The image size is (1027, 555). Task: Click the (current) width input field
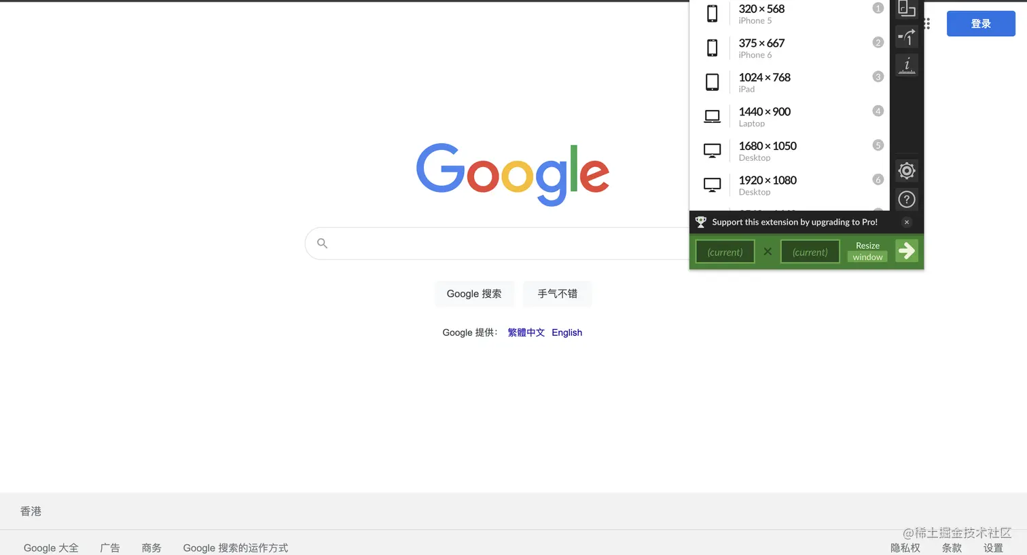724,251
